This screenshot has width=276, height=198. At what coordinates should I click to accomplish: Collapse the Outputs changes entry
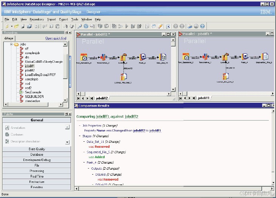click(88, 169)
